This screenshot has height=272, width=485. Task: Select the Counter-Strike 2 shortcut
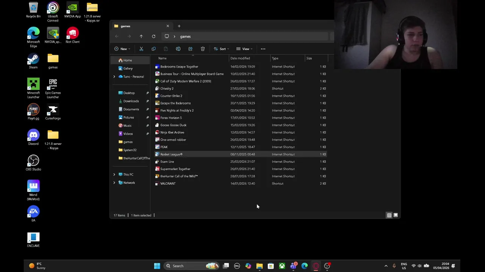tap(240, 96)
